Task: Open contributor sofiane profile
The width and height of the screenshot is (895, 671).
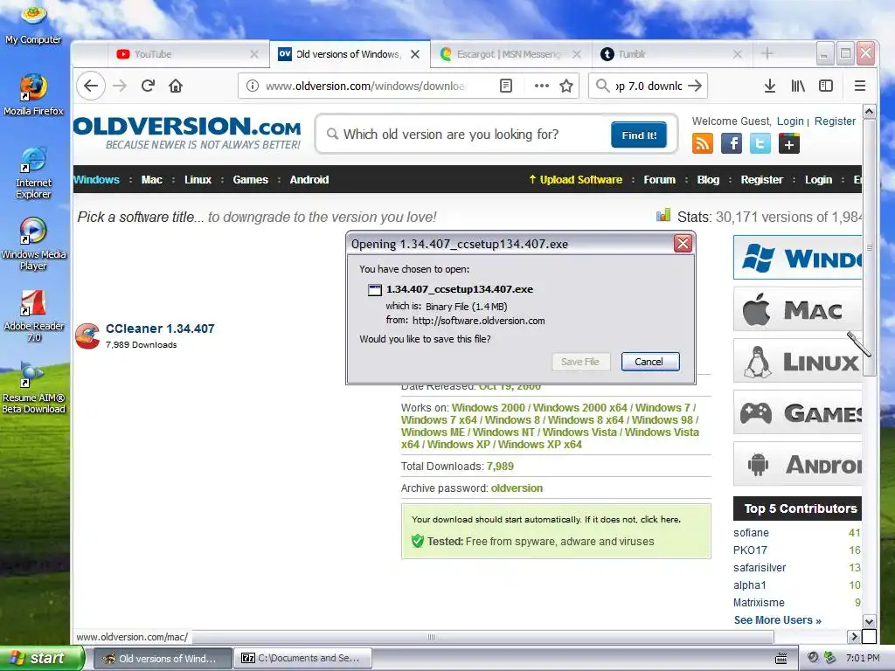Action: tap(751, 533)
